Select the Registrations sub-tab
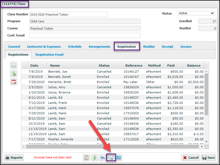Image resolution: width=220 pixels, height=165 pixels. (18, 55)
